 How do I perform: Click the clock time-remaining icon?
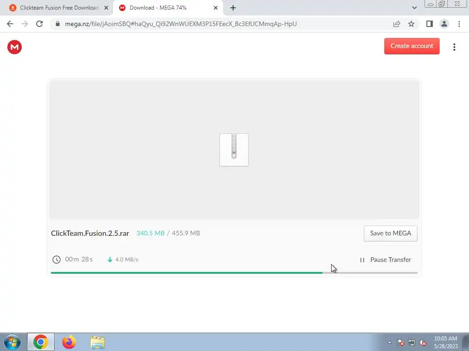pyautogui.click(x=56, y=260)
